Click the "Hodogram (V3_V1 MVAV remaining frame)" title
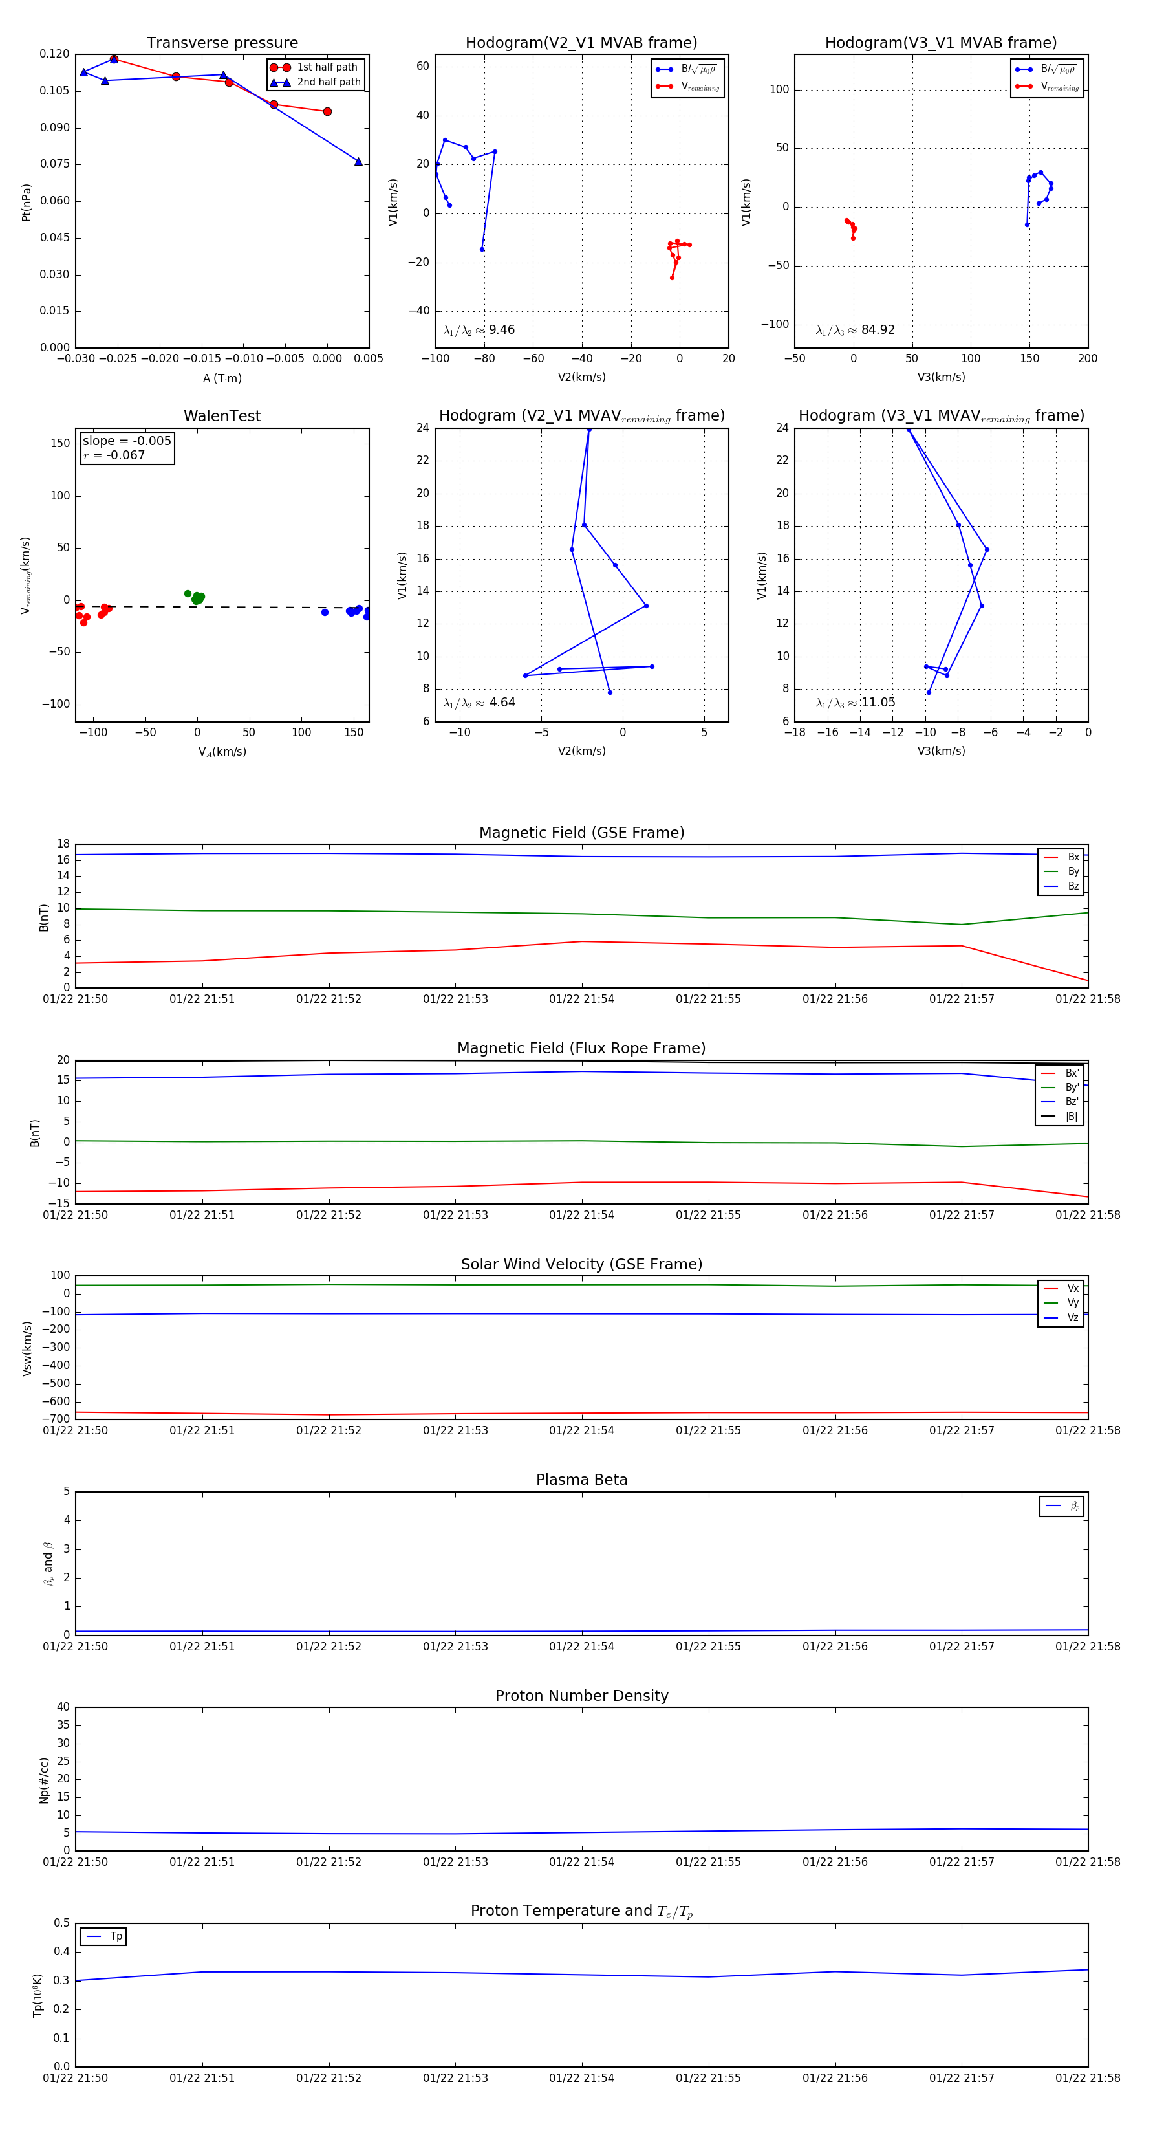 [941, 416]
